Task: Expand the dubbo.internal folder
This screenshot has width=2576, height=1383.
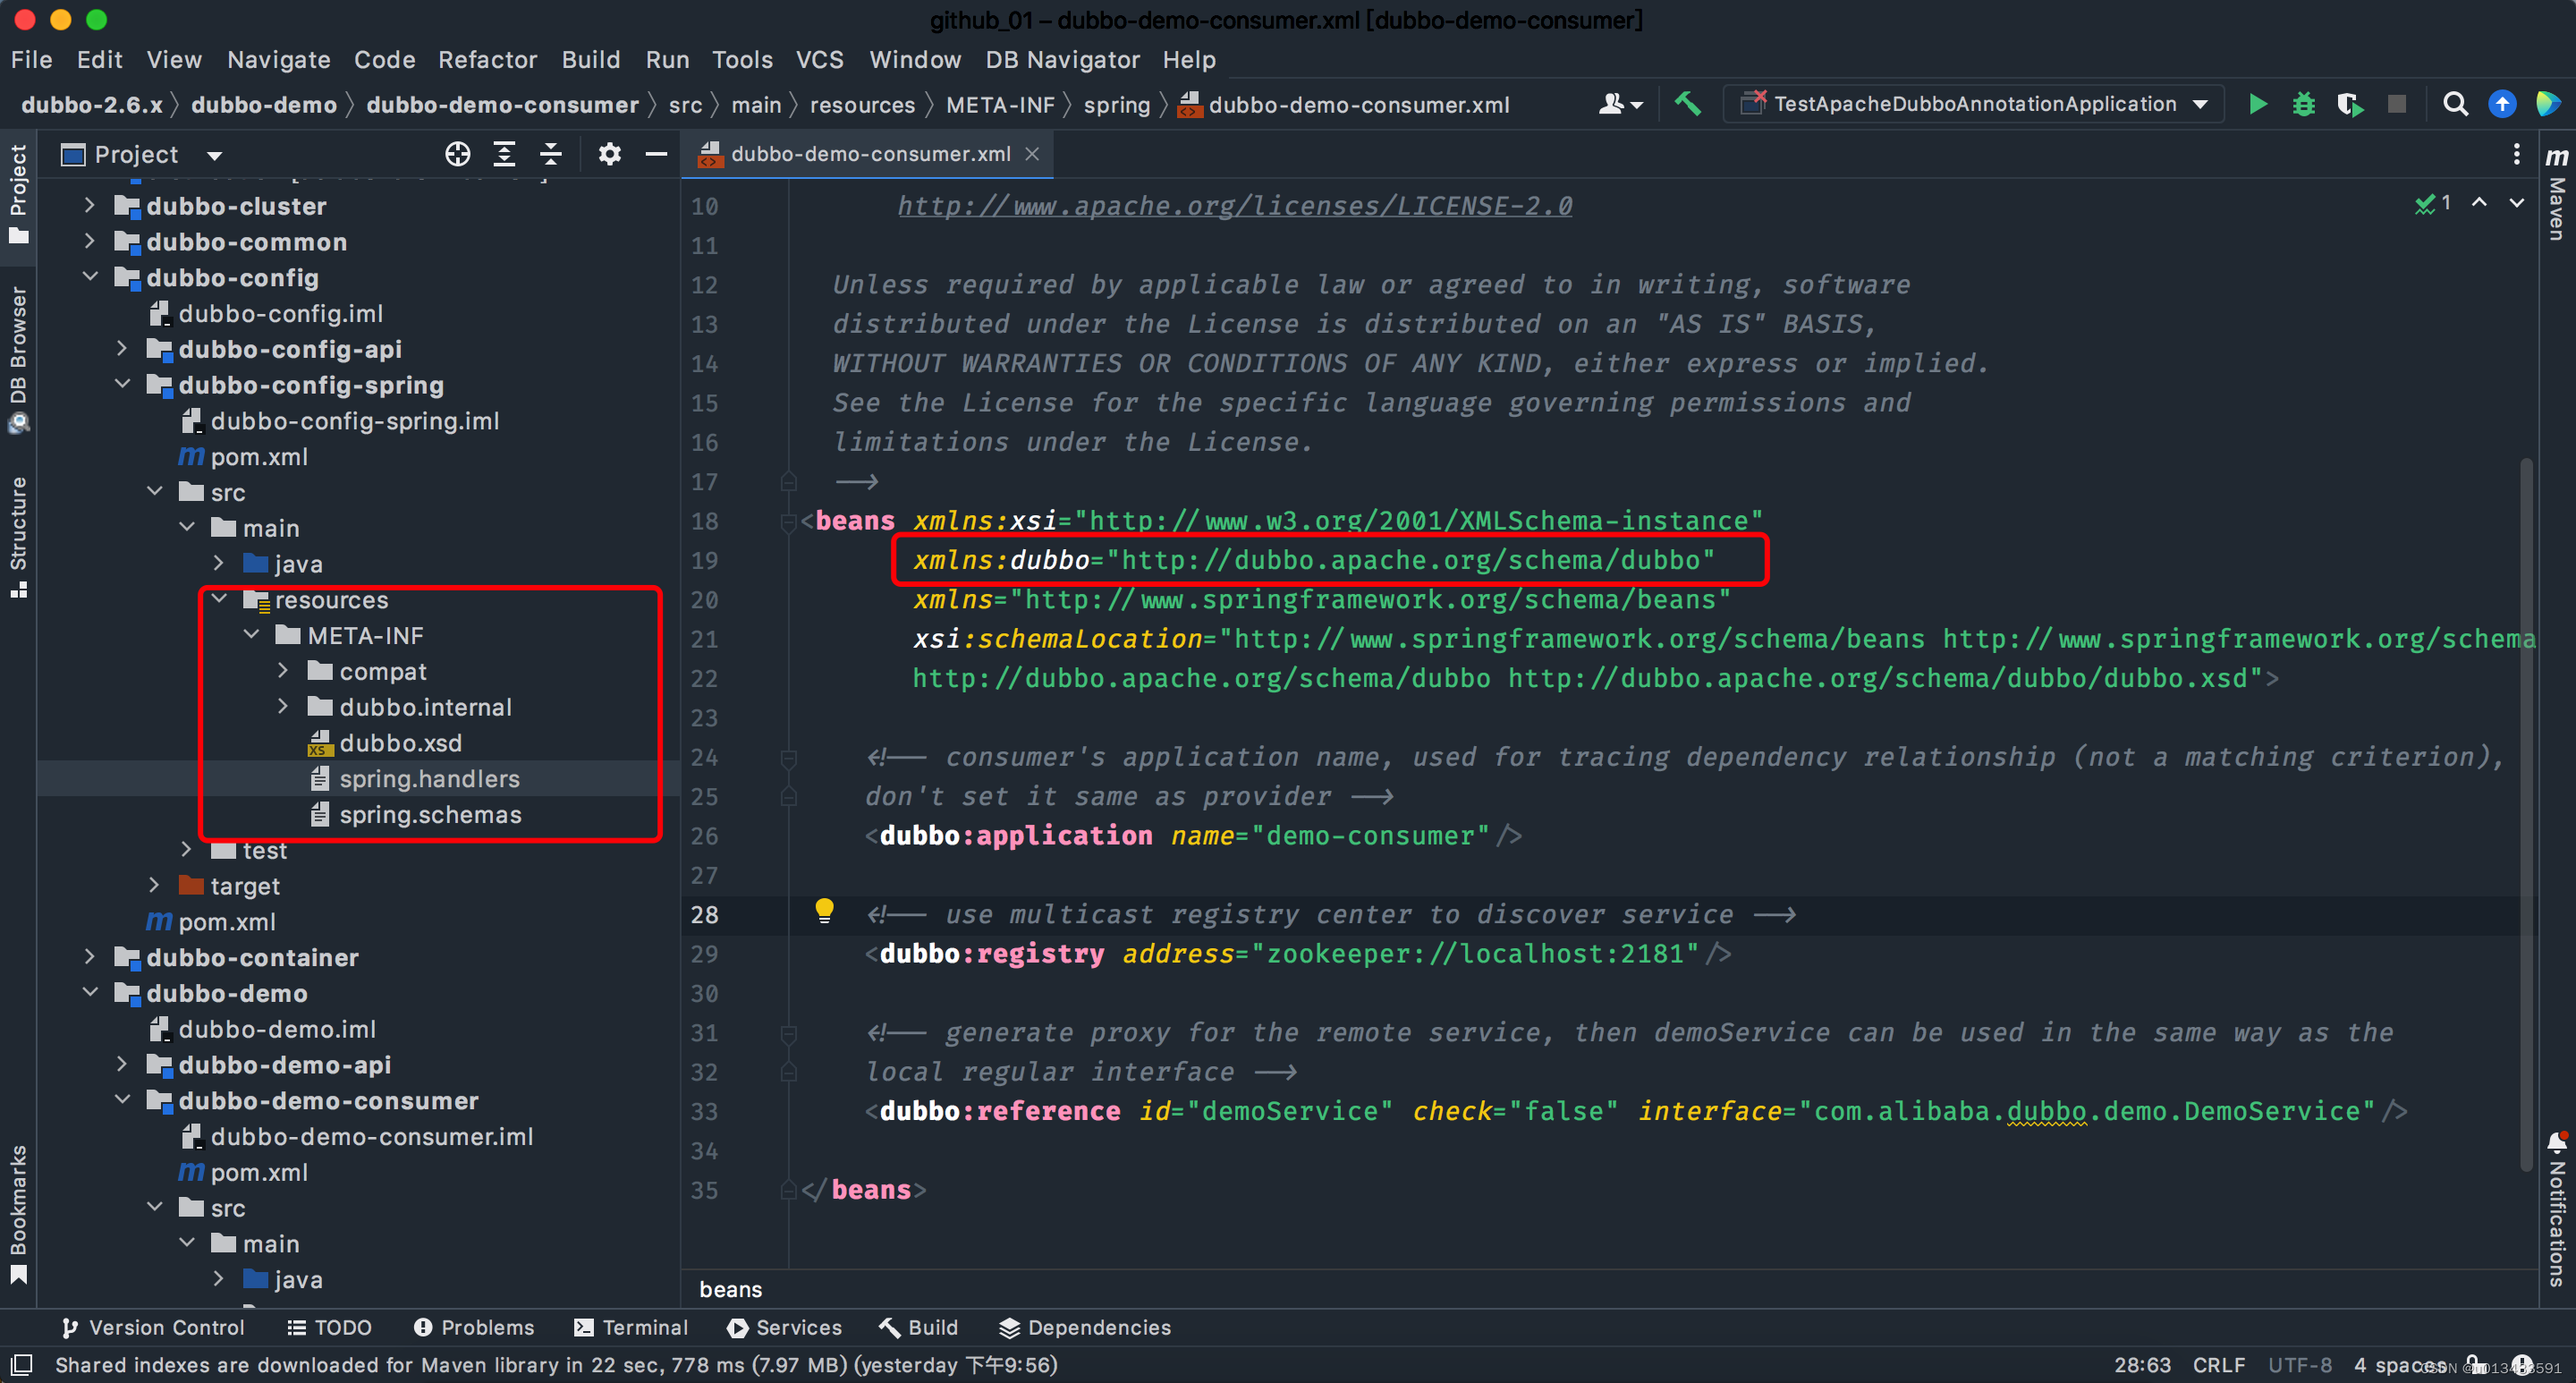Action: point(283,706)
